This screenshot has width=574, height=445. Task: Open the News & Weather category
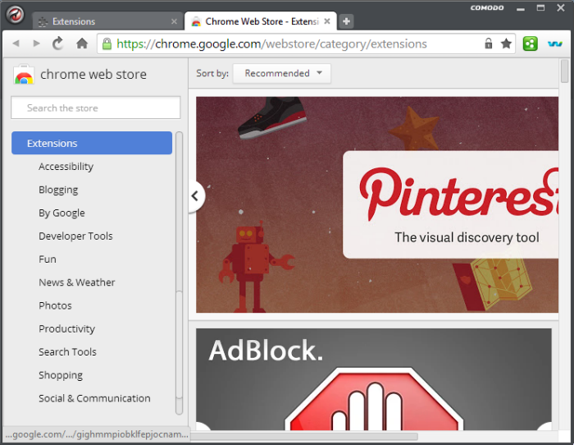pos(77,282)
